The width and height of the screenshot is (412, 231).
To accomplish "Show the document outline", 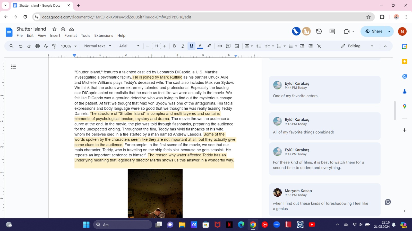I will [14, 67].
